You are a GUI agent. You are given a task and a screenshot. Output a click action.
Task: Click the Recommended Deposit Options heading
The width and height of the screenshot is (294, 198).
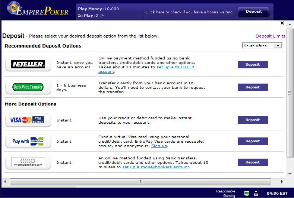pos(43,46)
